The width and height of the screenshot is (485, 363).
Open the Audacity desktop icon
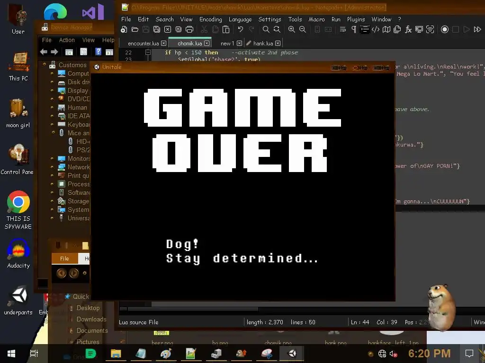click(18, 253)
